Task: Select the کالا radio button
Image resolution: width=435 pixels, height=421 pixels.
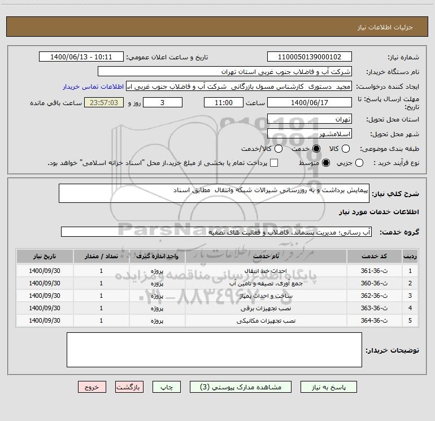Action: 345,149
